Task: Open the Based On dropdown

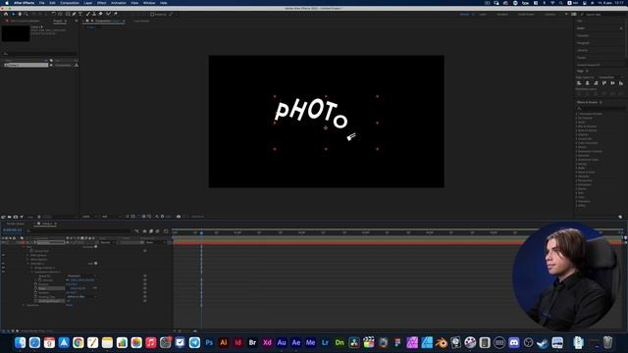Action: point(80,276)
